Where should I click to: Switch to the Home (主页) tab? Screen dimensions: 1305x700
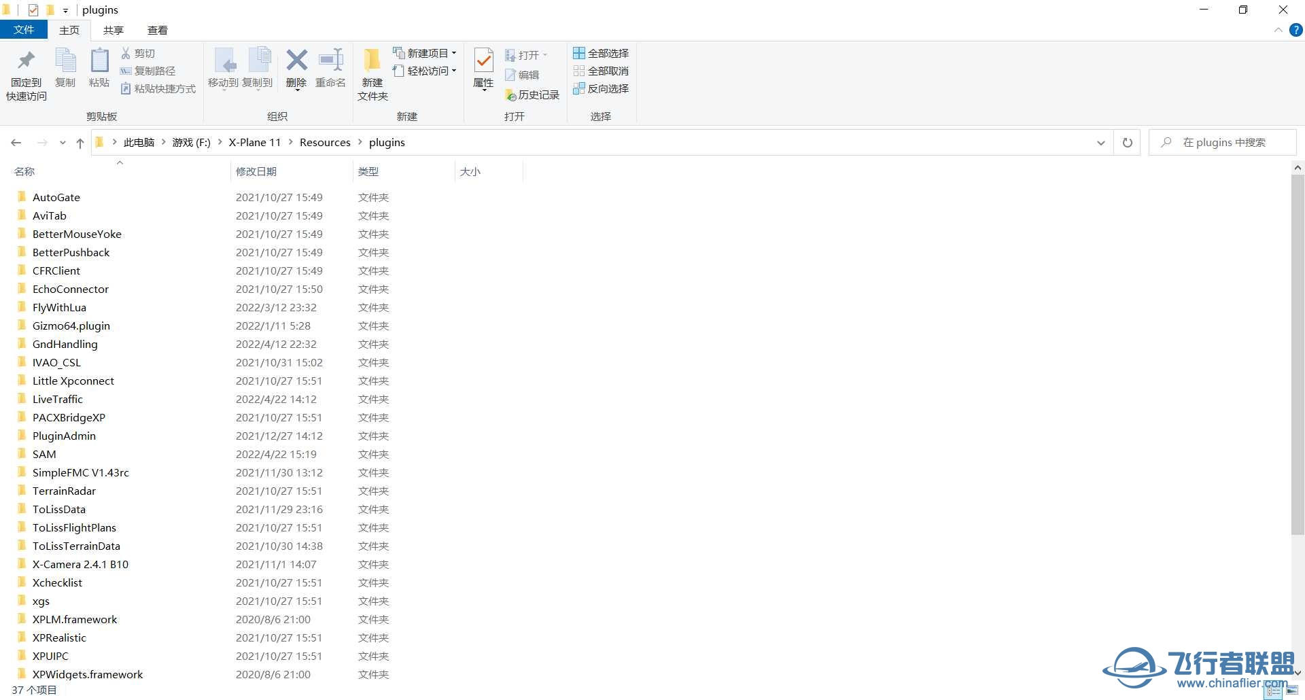[x=69, y=30]
